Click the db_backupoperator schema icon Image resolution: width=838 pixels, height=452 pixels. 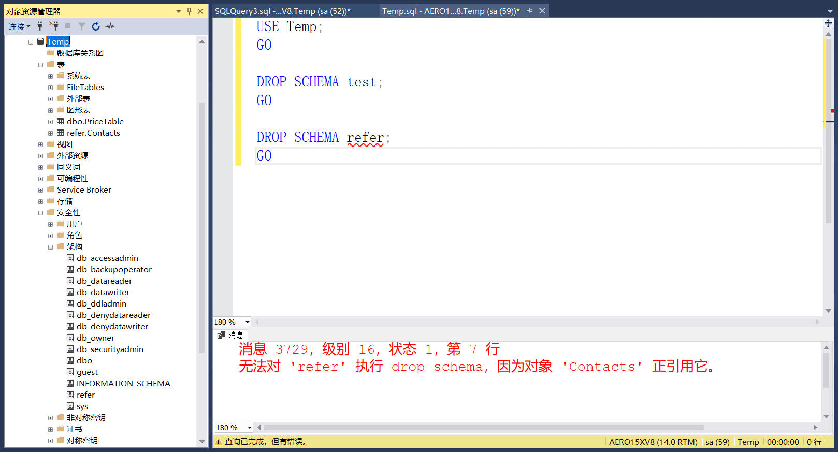coord(70,269)
